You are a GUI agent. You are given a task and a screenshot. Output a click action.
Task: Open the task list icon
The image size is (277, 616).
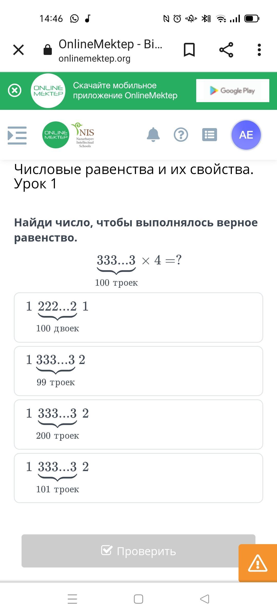pyautogui.click(x=210, y=135)
